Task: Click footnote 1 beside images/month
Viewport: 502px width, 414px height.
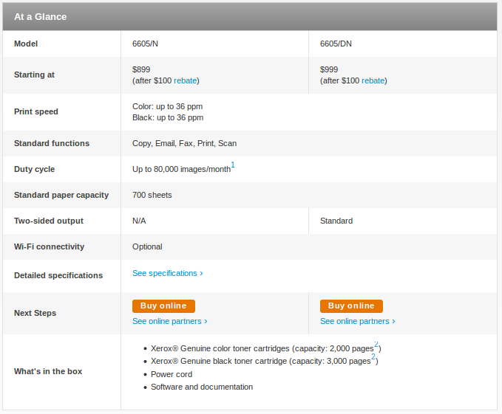Action: (233, 165)
